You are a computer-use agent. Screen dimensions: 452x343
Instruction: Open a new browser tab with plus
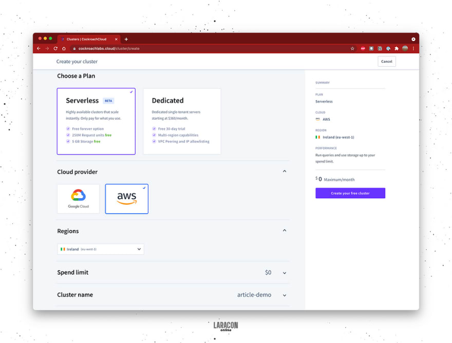pos(126,39)
